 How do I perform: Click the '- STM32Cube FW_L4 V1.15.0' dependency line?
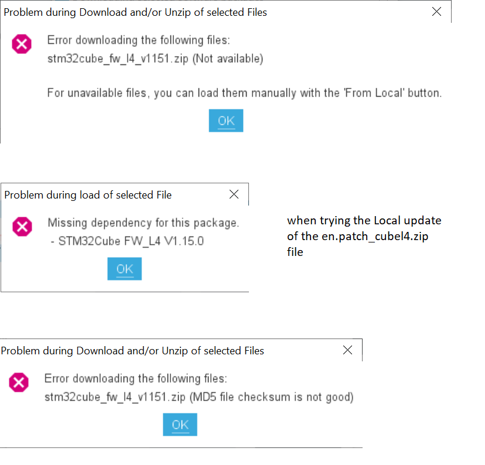(127, 241)
